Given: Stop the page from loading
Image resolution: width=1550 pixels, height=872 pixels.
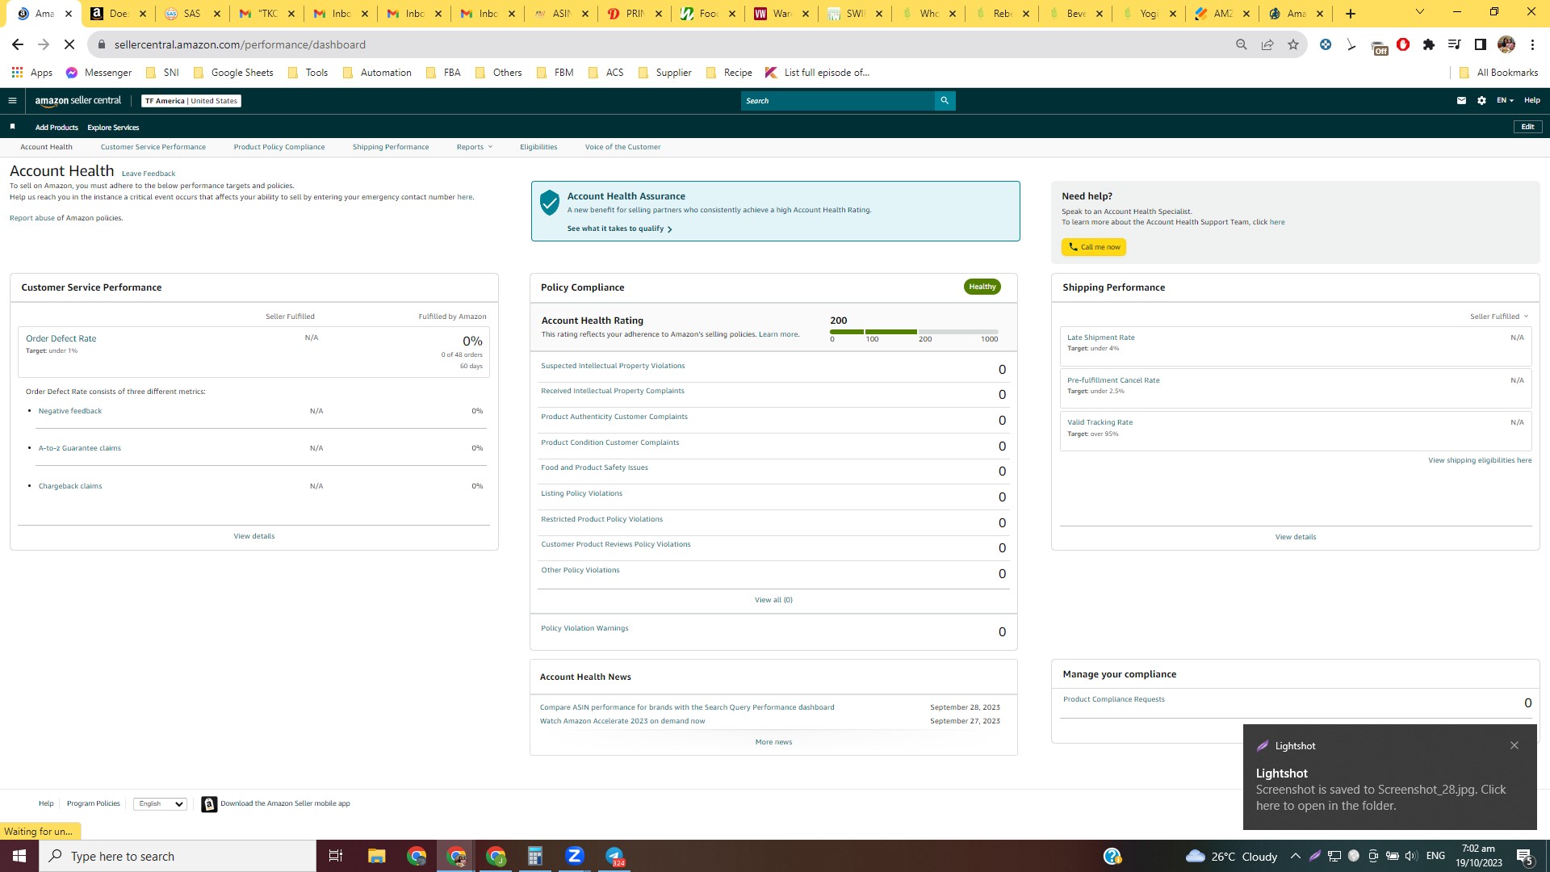Looking at the screenshot, I should click(69, 44).
